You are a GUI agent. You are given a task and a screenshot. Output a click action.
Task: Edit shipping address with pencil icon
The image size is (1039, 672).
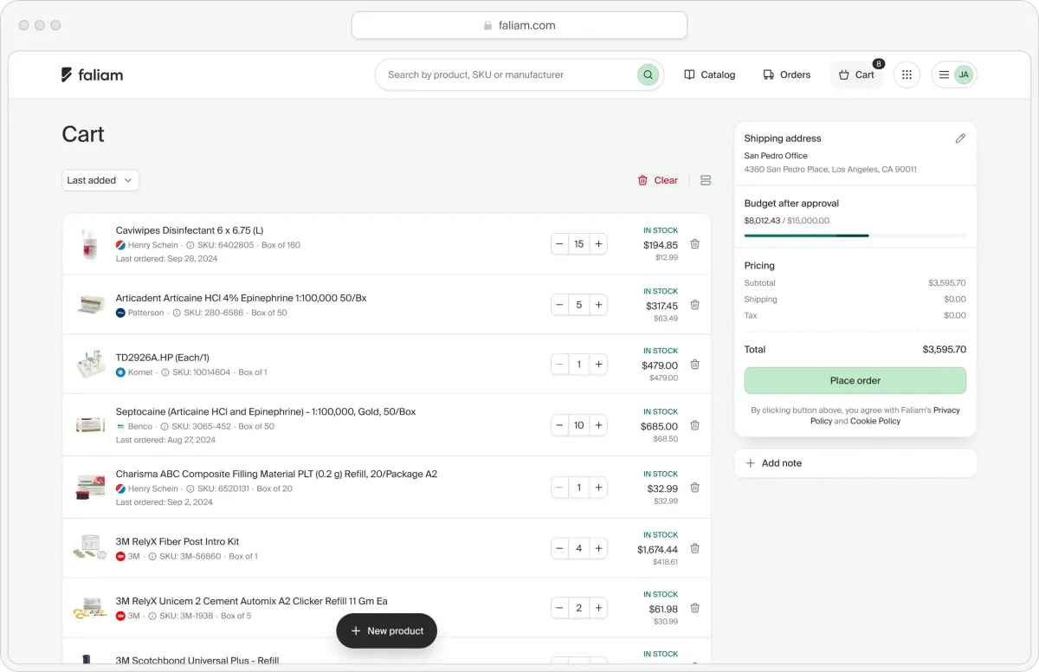click(x=960, y=139)
